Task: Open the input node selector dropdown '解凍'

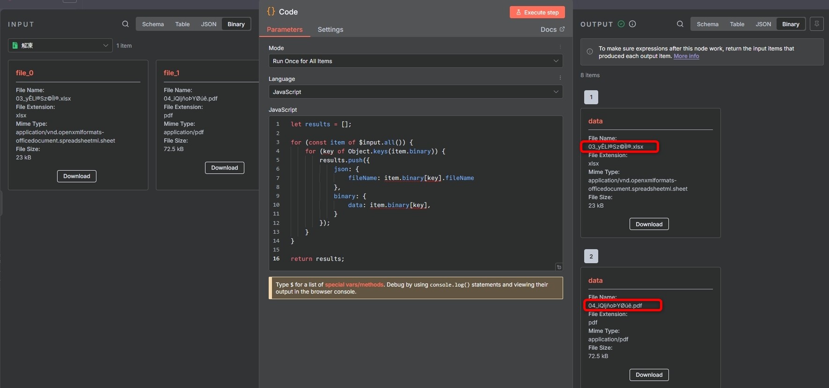Action: pyautogui.click(x=60, y=45)
